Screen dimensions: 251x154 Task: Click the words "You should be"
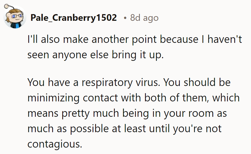click(x=197, y=82)
